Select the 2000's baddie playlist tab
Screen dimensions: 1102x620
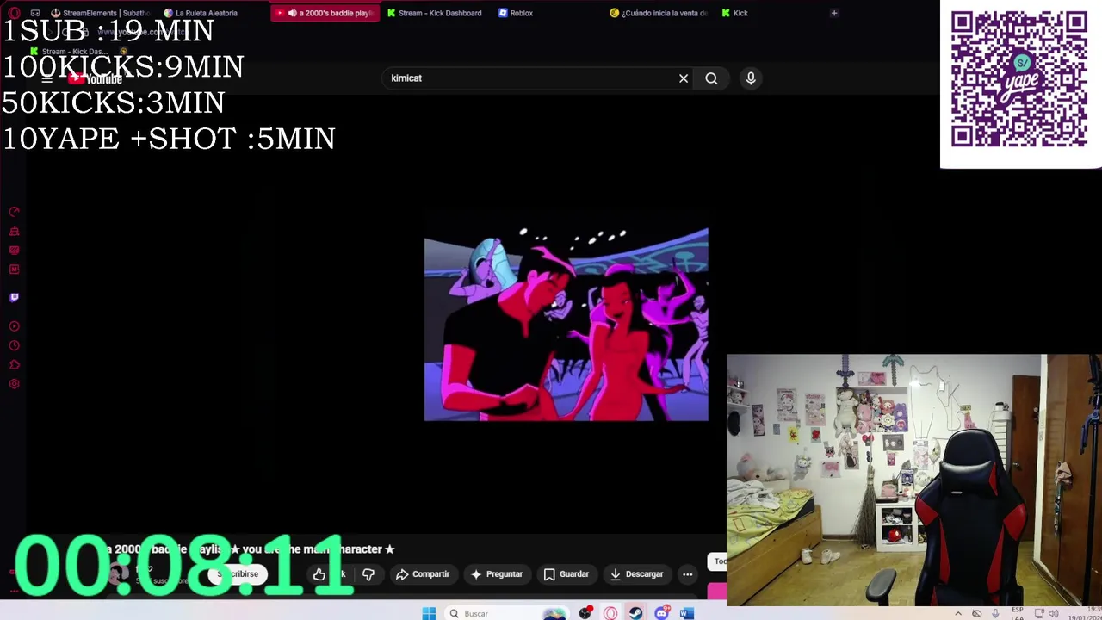coord(324,13)
